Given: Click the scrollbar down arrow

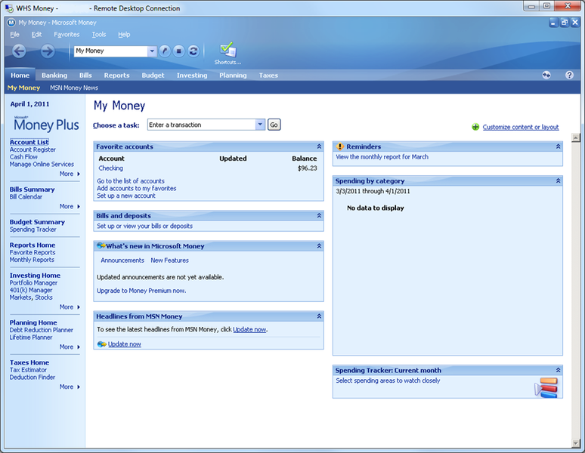Looking at the screenshot, I should tap(576, 443).
